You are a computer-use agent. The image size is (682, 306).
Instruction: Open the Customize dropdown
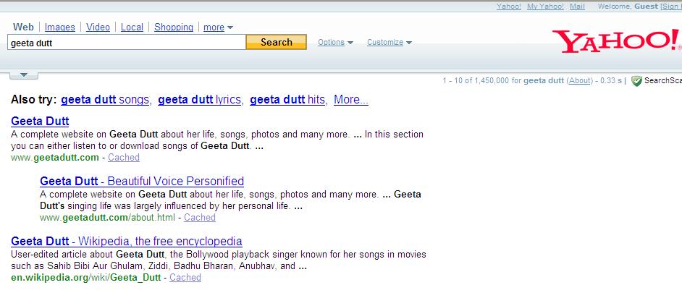pyautogui.click(x=390, y=42)
